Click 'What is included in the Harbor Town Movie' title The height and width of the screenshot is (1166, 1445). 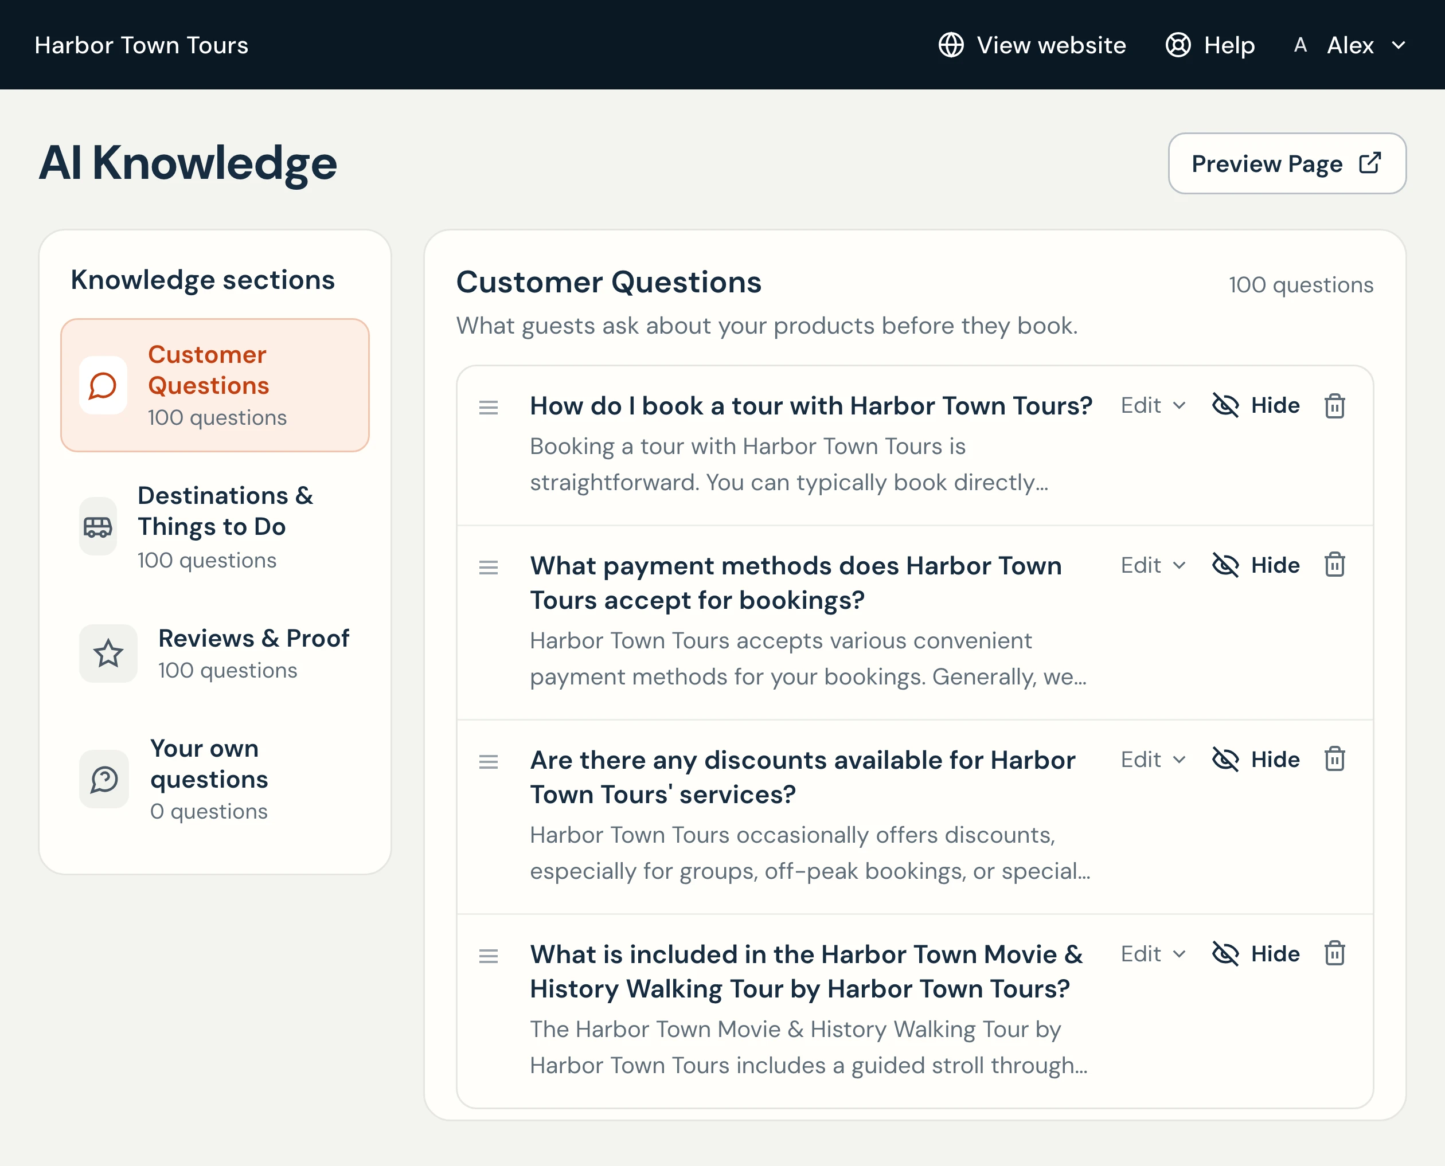[806, 971]
